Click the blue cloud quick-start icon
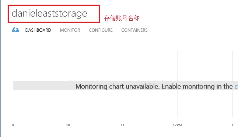The image size is (238, 137). click(15, 30)
